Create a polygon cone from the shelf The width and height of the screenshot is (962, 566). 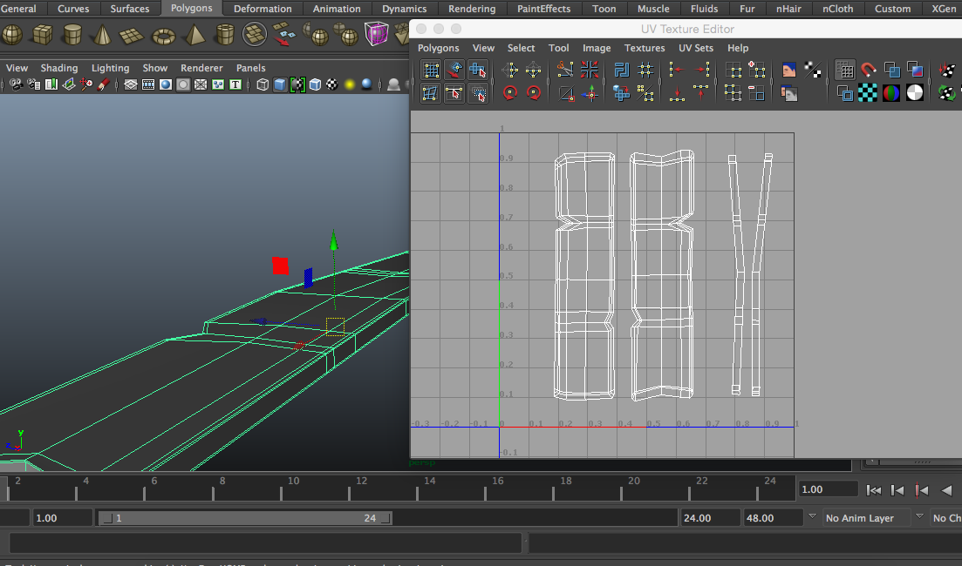point(102,33)
